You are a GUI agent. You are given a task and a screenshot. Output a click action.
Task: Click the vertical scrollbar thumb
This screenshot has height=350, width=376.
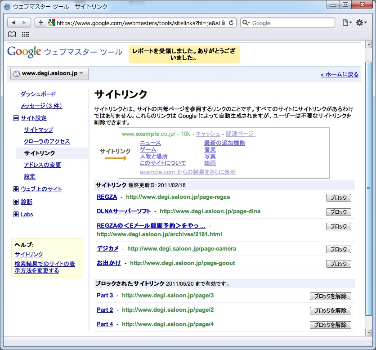point(368,188)
